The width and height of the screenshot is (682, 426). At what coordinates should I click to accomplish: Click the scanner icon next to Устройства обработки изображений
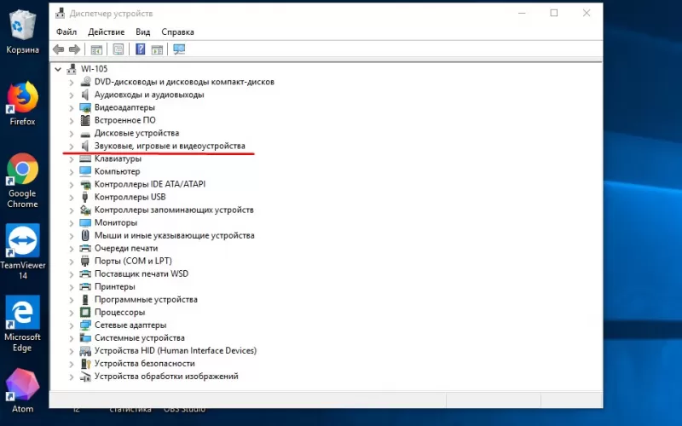(x=85, y=376)
